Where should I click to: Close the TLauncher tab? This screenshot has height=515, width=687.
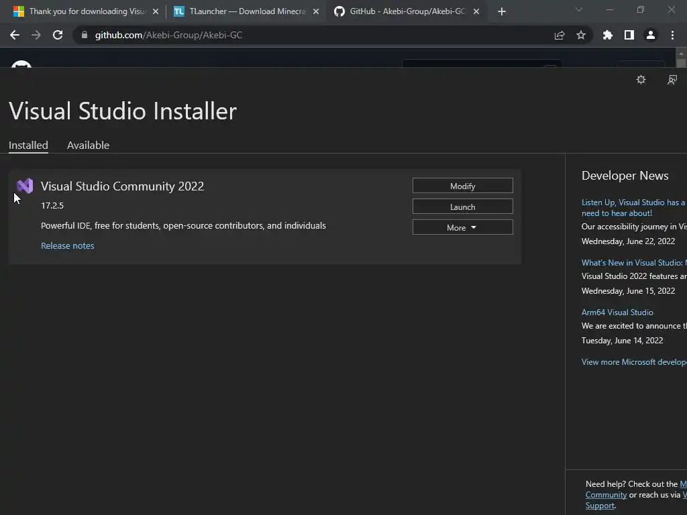316,11
